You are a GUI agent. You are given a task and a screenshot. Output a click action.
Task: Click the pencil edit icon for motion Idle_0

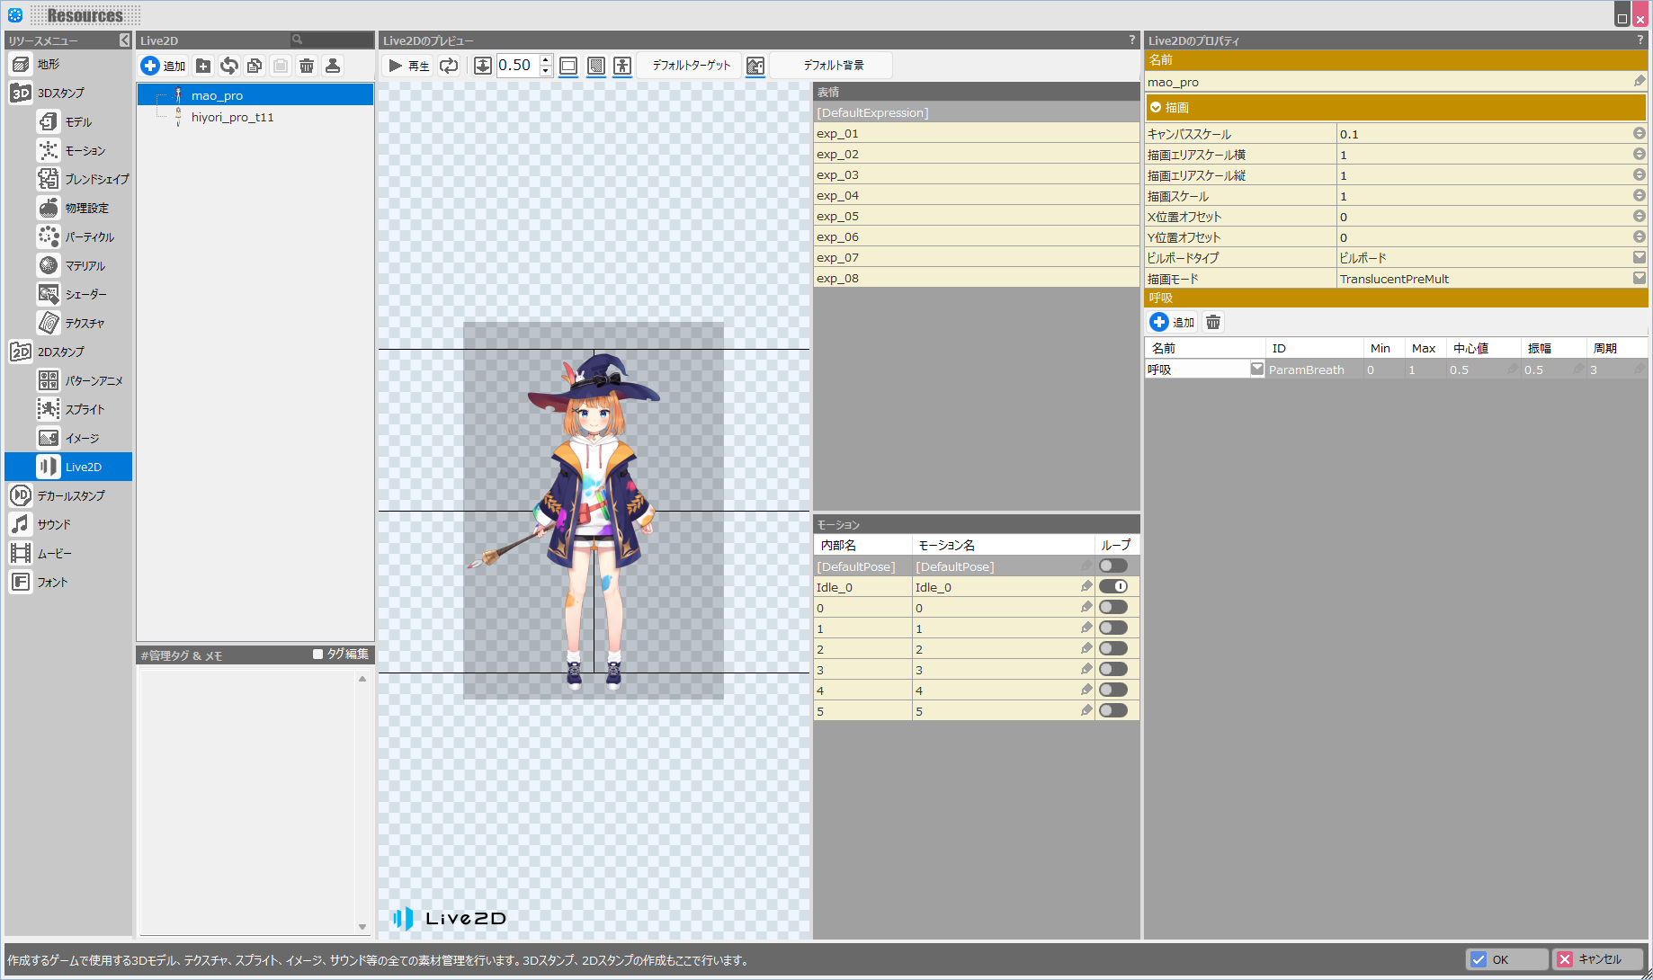[1086, 587]
